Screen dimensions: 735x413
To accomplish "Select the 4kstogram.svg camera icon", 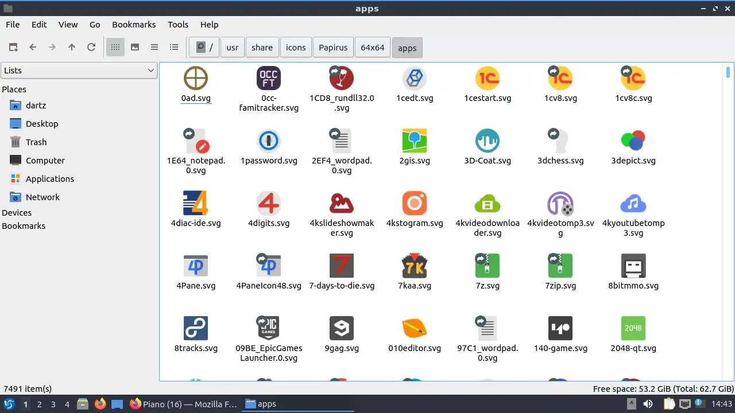I will [x=415, y=203].
